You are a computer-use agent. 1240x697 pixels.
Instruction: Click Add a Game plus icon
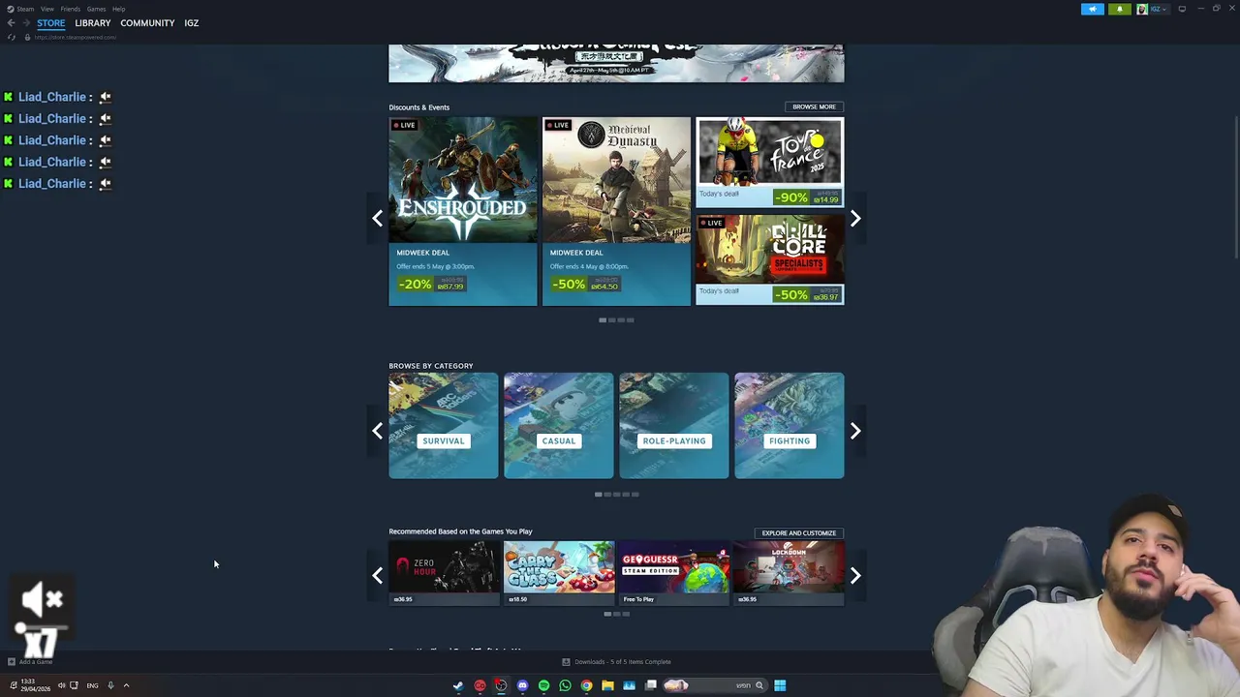point(12,662)
